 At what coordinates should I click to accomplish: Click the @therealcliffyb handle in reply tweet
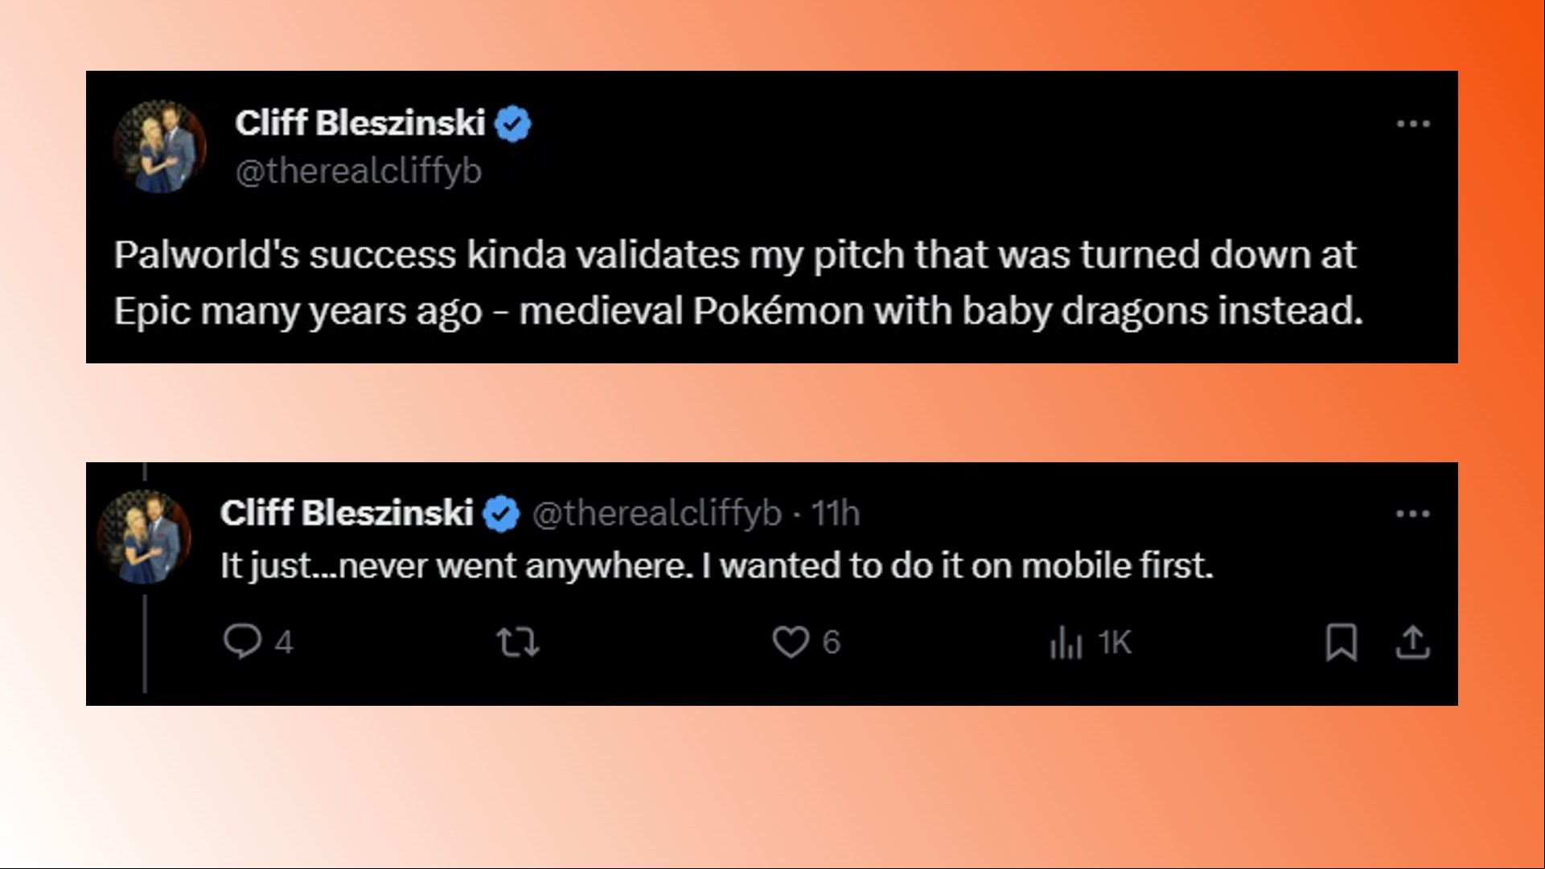tap(656, 514)
